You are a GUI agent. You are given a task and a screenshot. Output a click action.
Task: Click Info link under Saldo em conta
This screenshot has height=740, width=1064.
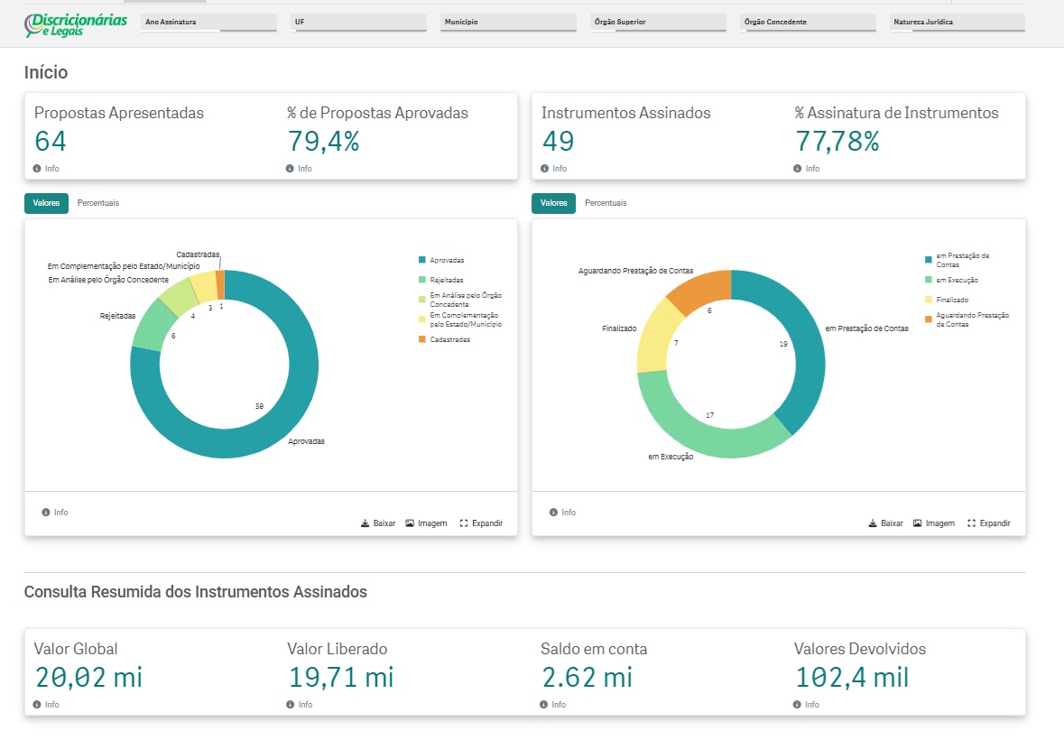(553, 705)
